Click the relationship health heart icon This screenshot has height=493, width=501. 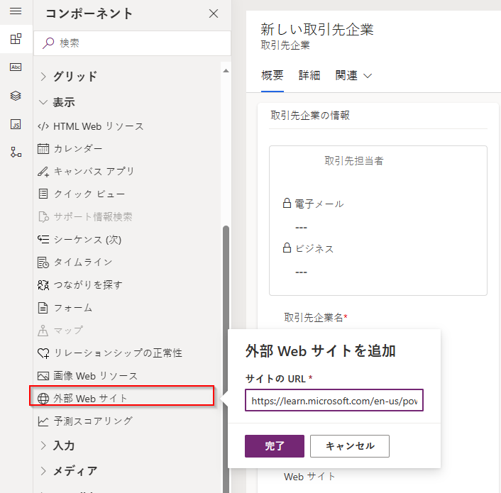tap(43, 353)
